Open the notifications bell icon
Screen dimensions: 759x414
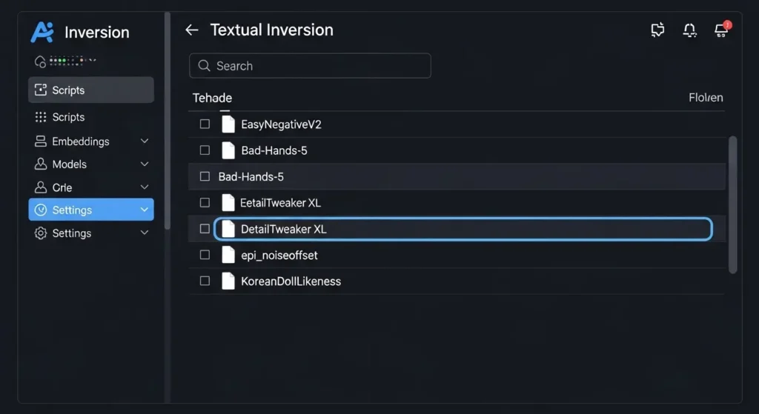click(x=689, y=30)
